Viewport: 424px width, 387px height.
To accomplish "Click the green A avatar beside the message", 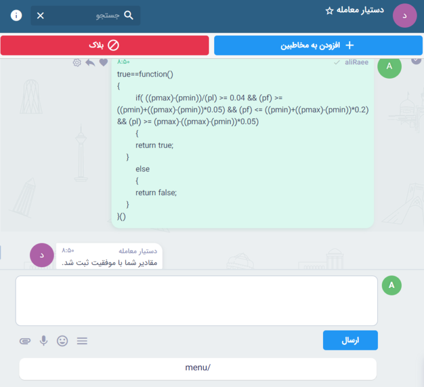I will pyautogui.click(x=390, y=67).
